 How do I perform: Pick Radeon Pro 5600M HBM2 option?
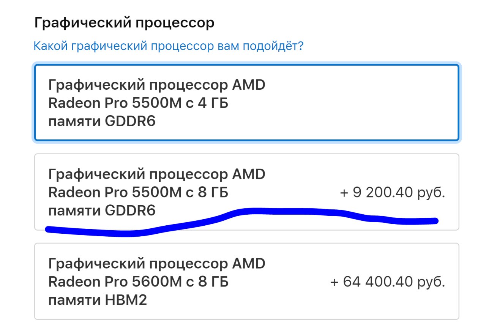point(246,281)
